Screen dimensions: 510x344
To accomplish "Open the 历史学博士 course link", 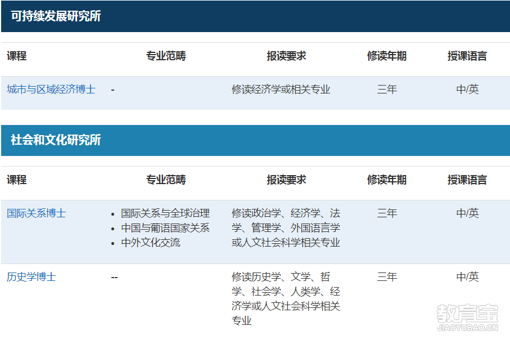I will point(31,277).
